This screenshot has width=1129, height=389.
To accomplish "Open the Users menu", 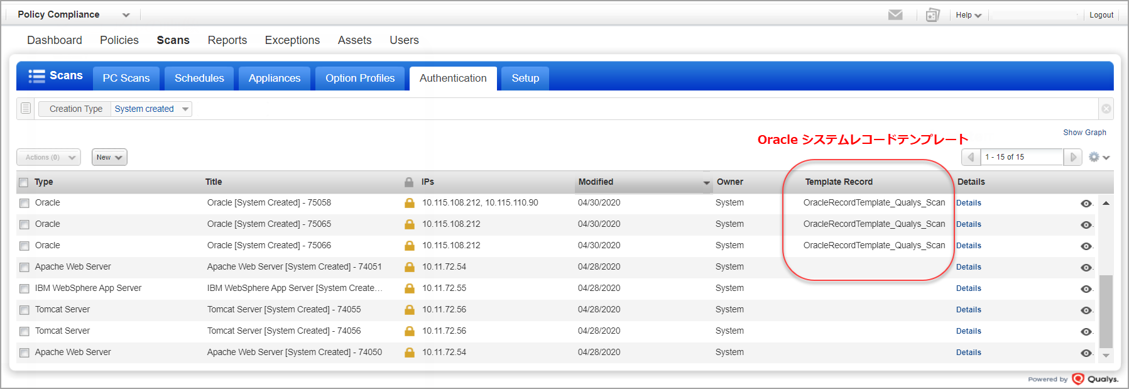I will point(404,40).
